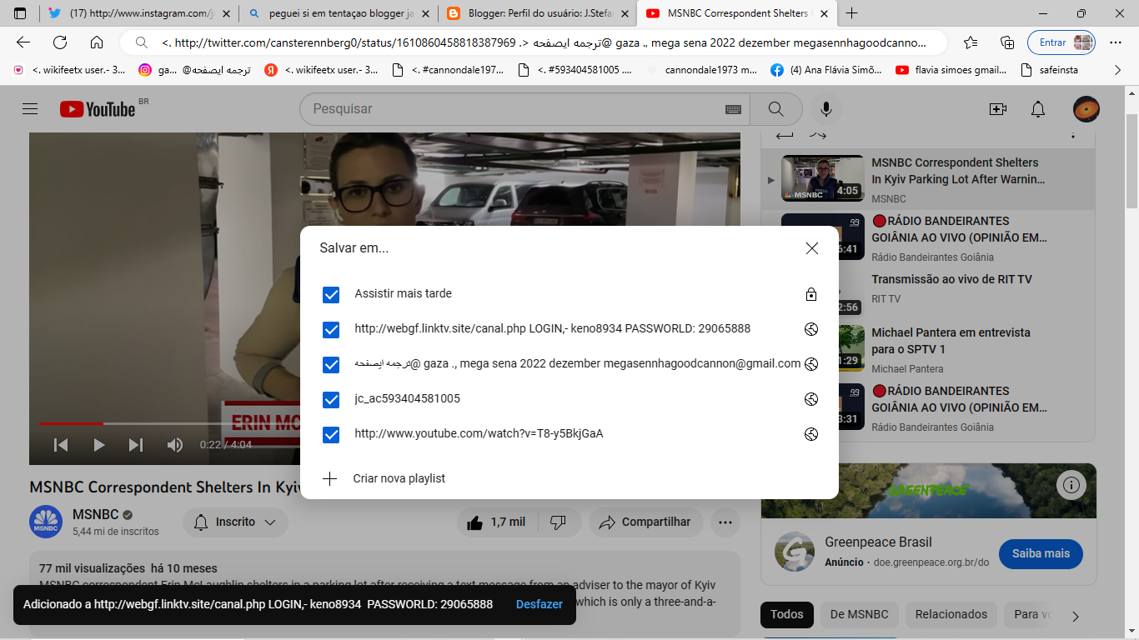The image size is (1139, 640).
Task: Open the safeinsta bookmark
Action: [1049, 70]
